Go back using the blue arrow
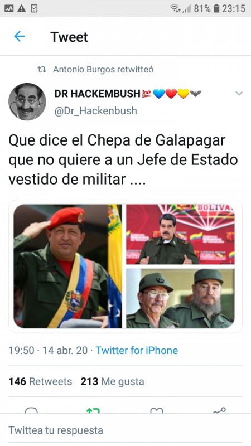 [x=20, y=37]
